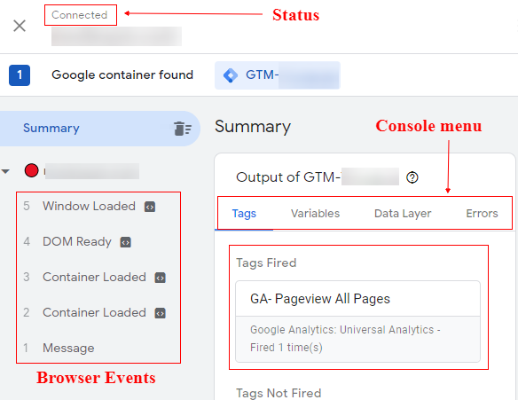Switch to the Variables tab
This screenshot has width=518, height=400.
tap(315, 214)
